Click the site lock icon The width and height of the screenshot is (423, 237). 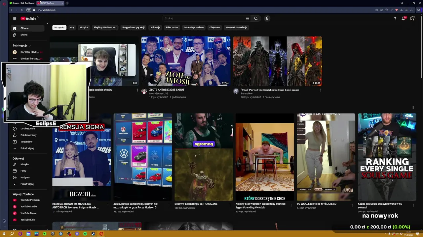click(x=34, y=10)
